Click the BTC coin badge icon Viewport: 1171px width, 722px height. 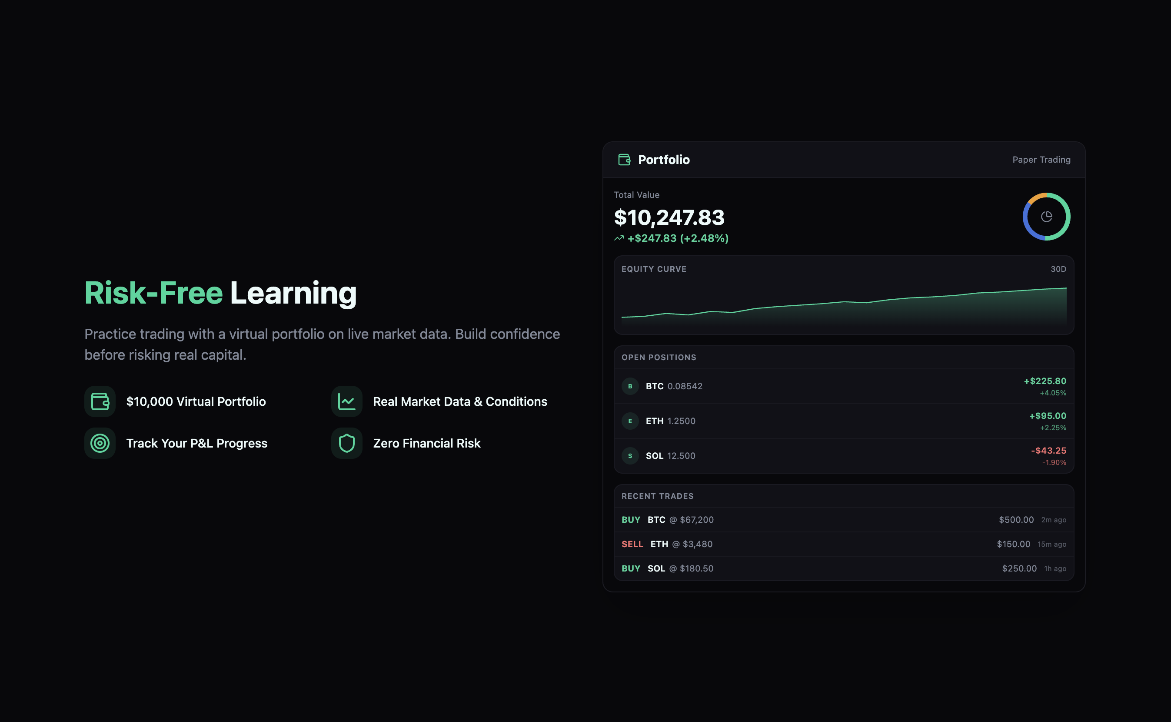coord(630,386)
